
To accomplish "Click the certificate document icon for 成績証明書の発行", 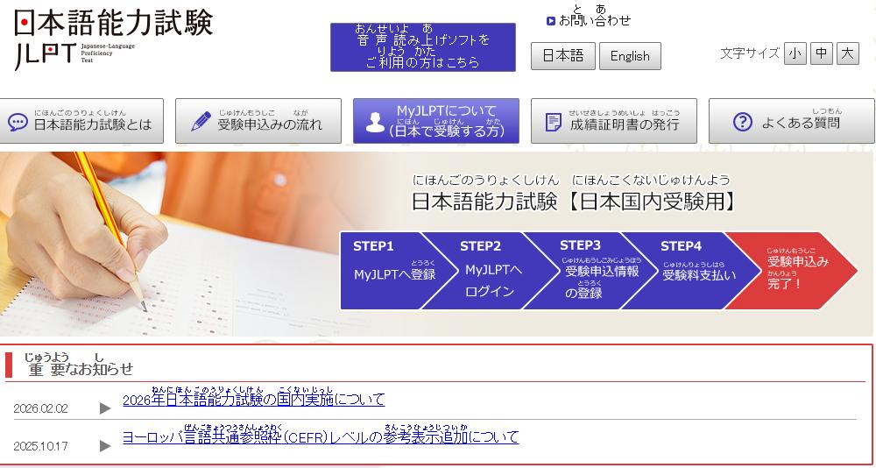I will 554,122.
